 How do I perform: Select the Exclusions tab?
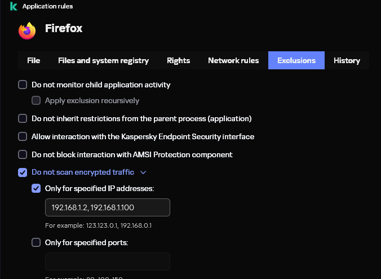(296, 60)
